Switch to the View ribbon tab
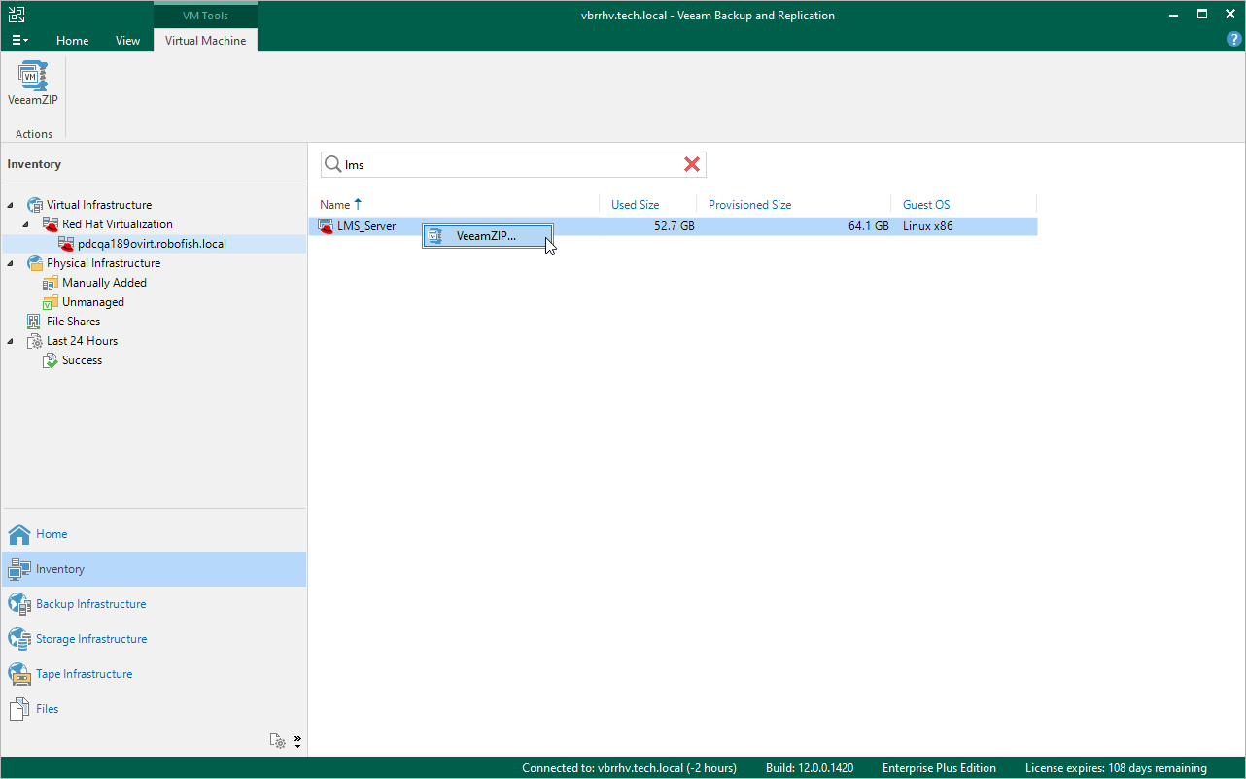This screenshot has height=779, width=1246. click(x=127, y=41)
